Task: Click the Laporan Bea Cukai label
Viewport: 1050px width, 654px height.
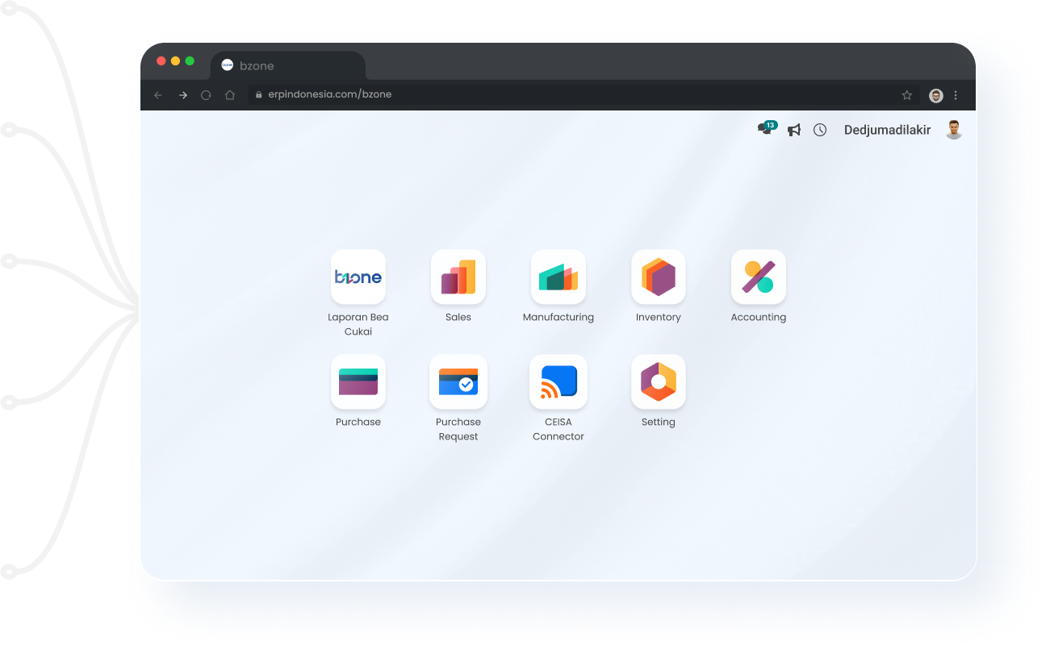Action: coord(358,324)
